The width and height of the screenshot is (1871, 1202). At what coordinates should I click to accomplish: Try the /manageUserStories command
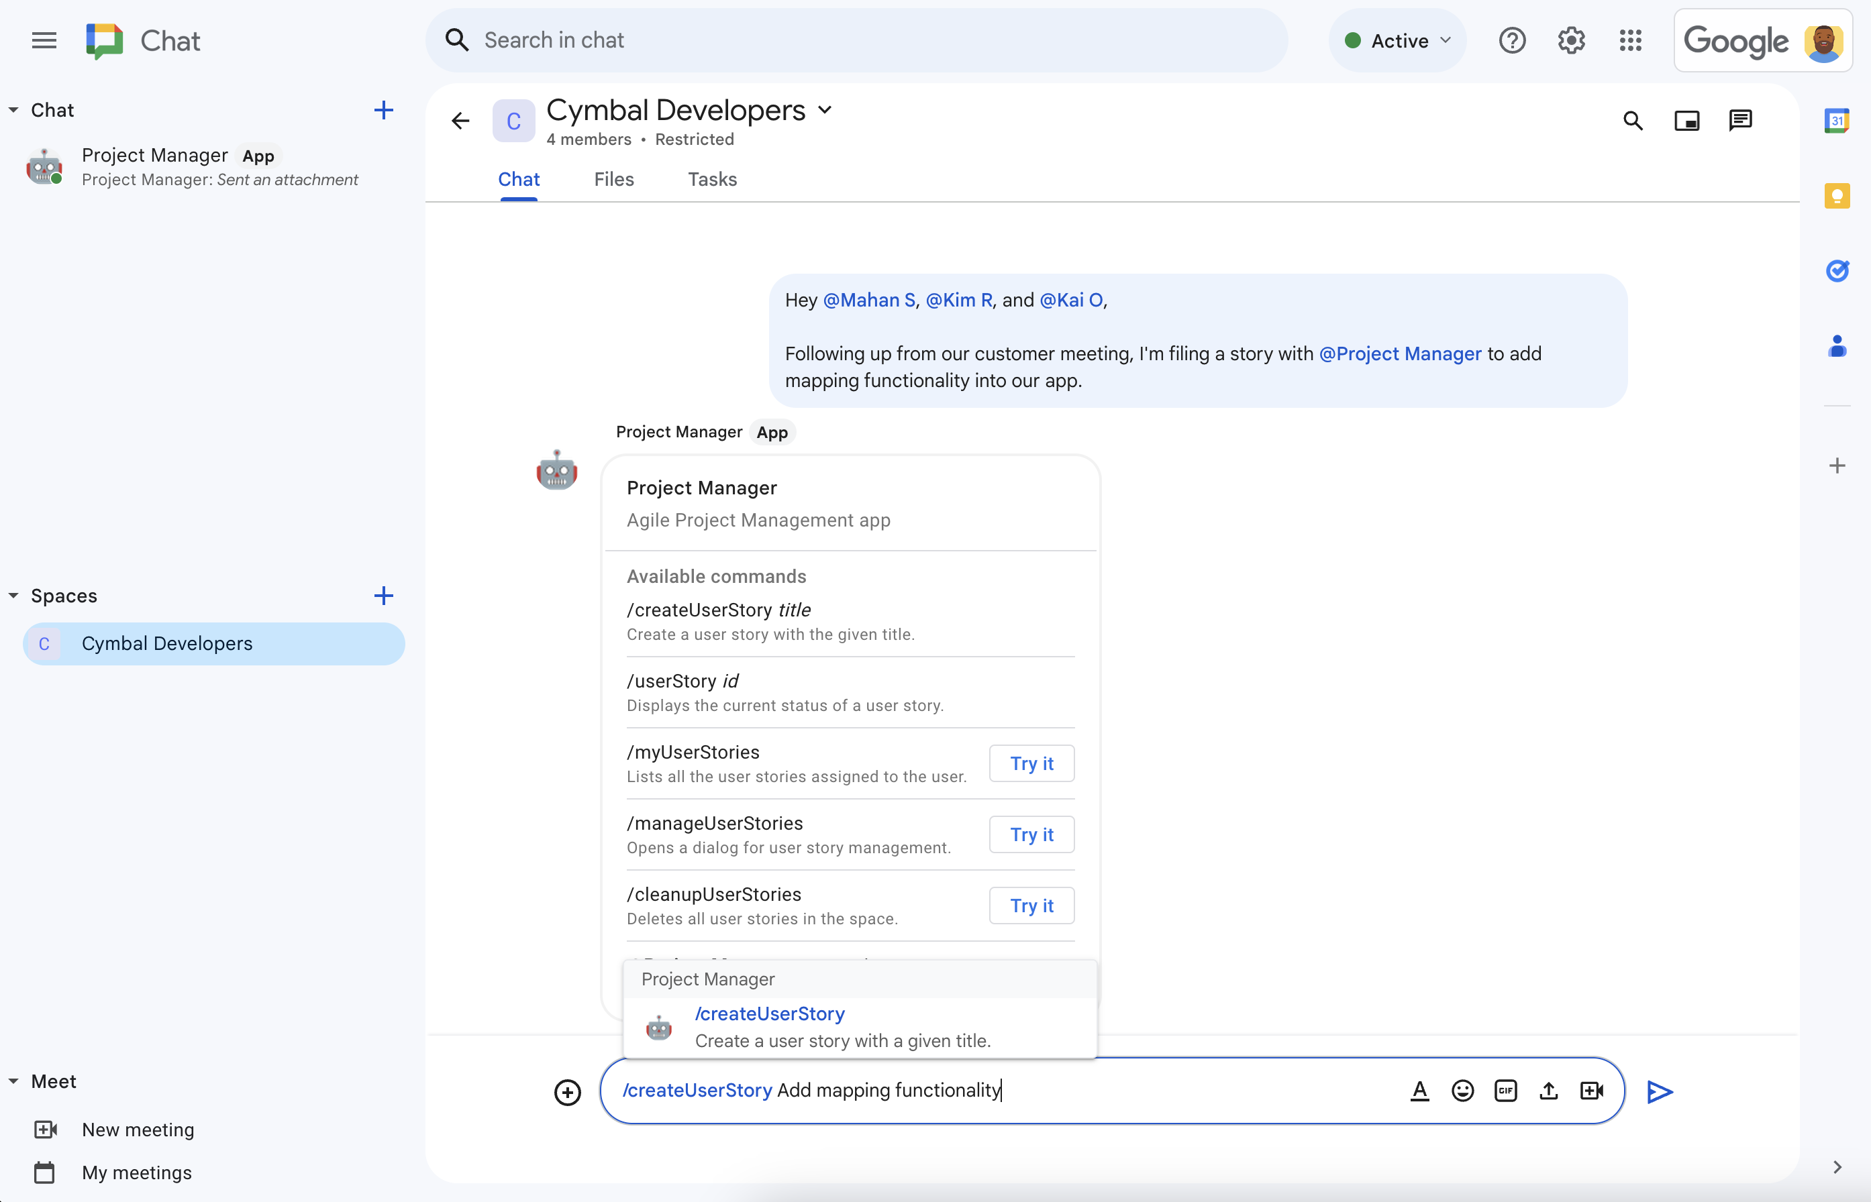point(1031,834)
